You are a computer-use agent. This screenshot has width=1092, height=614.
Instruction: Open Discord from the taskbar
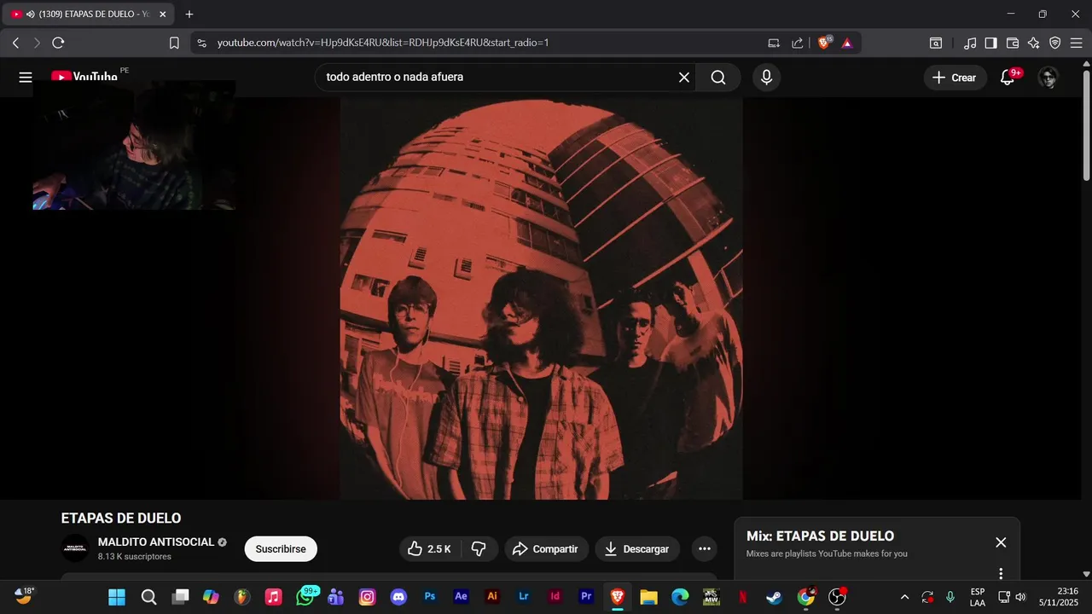tap(398, 597)
